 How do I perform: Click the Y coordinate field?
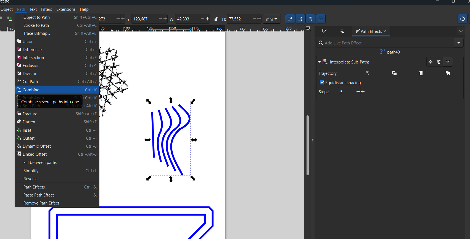(145, 19)
